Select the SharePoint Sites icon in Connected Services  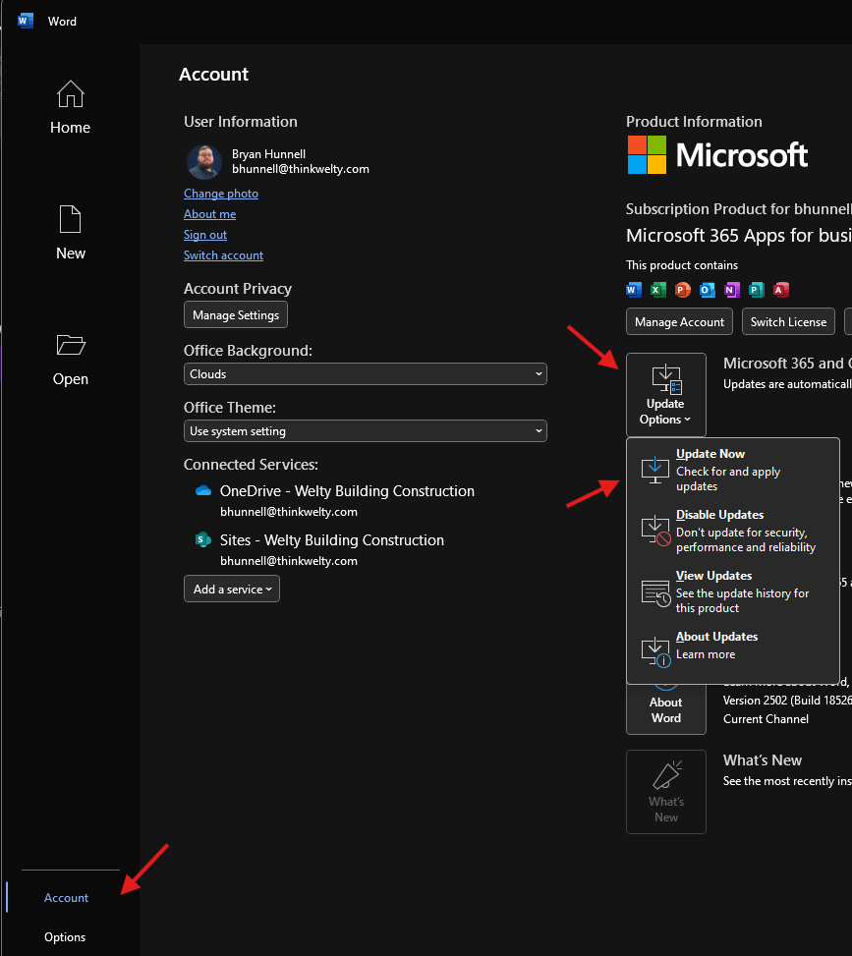coord(202,539)
